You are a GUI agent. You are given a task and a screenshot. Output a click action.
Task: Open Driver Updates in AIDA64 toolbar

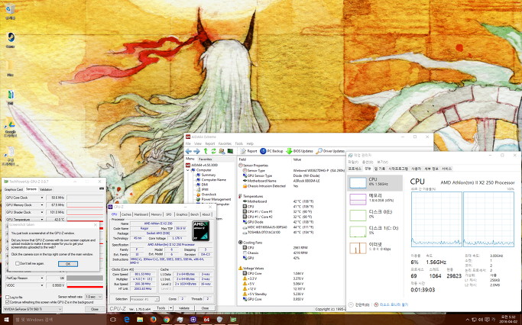[330, 151]
